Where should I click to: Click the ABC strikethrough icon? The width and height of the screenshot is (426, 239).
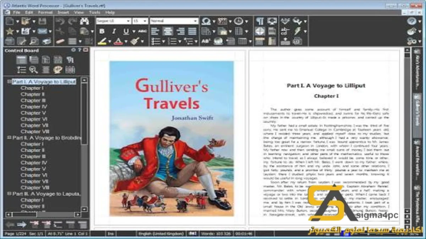point(142,31)
